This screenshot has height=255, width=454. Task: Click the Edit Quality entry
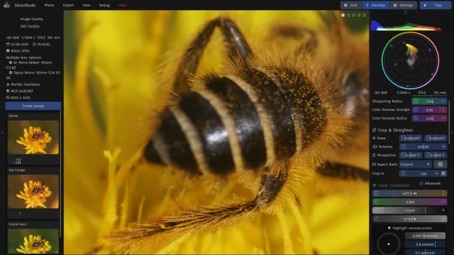tap(30, 26)
